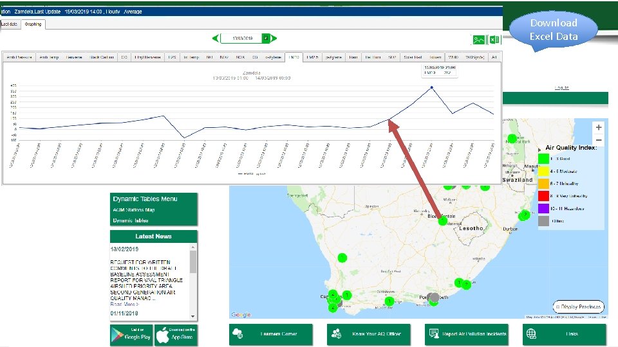Open the Get it on Google Play badge
The image size is (618, 347).
131,335
